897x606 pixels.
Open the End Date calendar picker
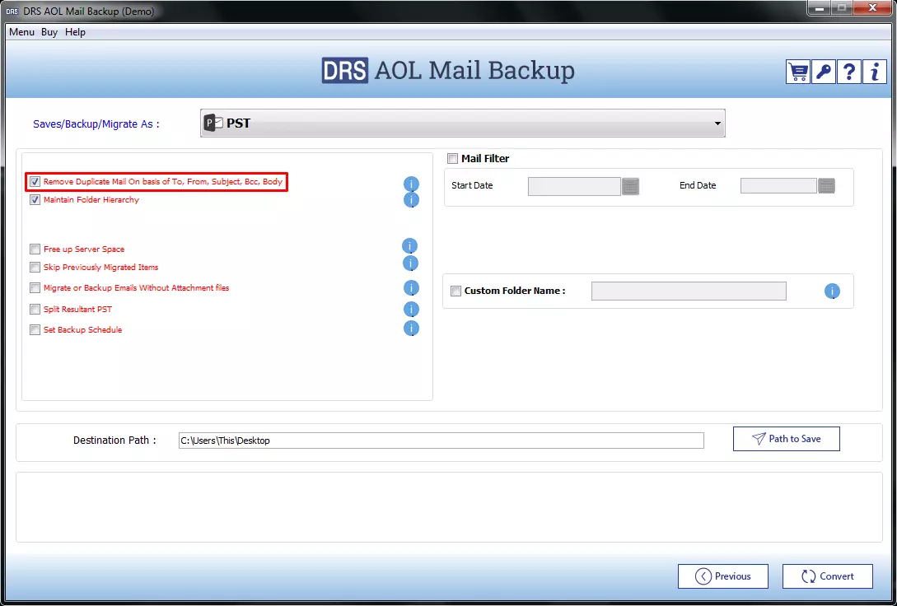(827, 185)
